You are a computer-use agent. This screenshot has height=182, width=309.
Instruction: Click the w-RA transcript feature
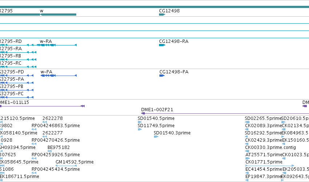(x=57, y=45)
